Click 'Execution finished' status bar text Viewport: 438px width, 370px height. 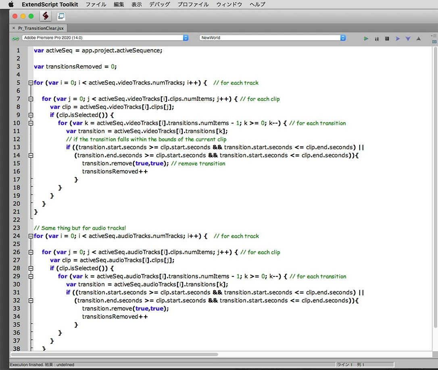click(x=27, y=365)
